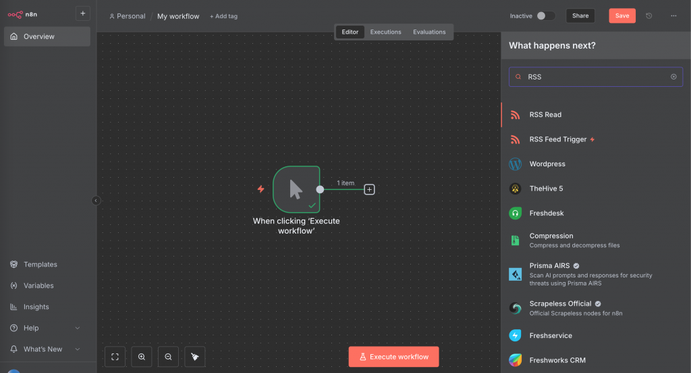Click the Variables icon
This screenshot has width=691, height=373.
click(13, 285)
